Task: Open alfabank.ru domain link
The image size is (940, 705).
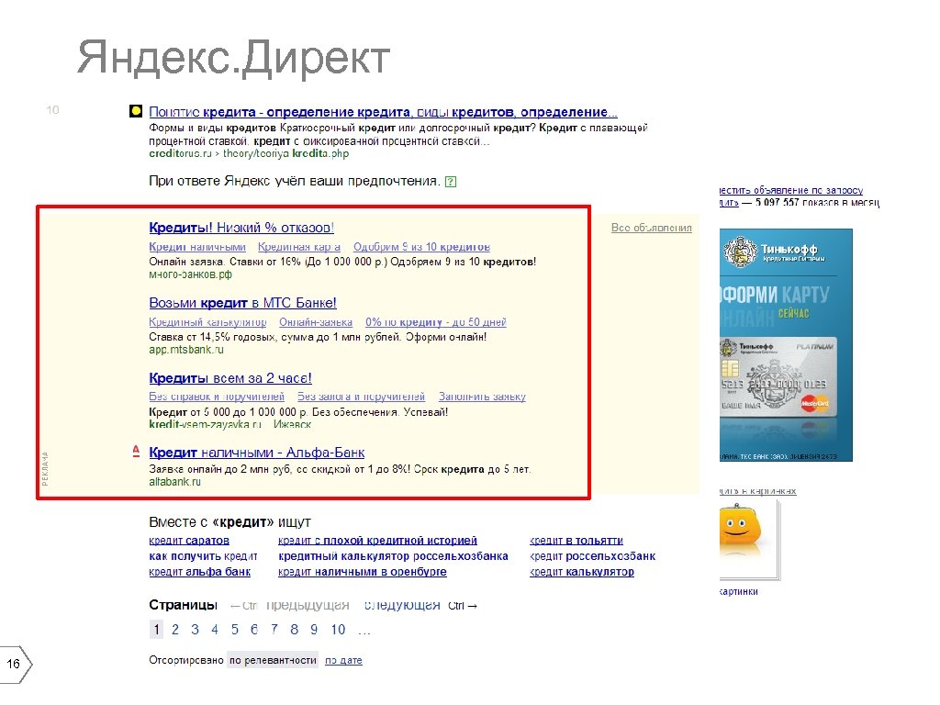Action: [x=174, y=482]
